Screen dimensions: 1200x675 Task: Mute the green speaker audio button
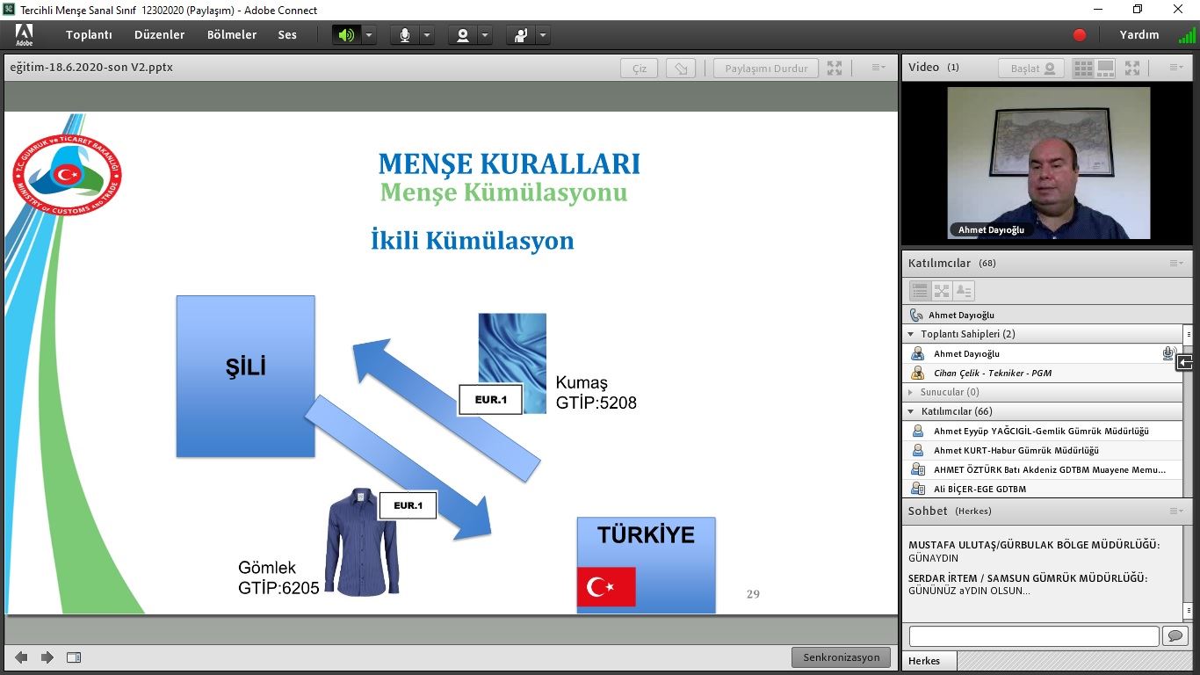pos(346,35)
